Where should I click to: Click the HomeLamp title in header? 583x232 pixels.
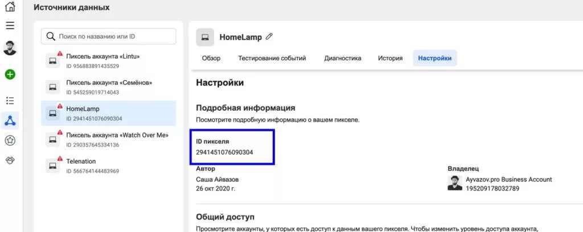point(241,37)
